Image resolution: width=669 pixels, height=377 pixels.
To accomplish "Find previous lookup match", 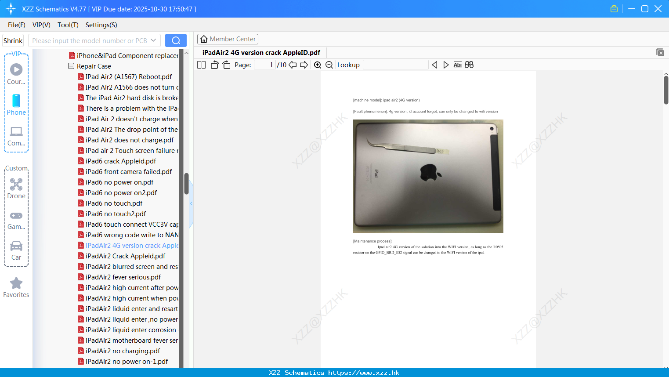I will [434, 65].
